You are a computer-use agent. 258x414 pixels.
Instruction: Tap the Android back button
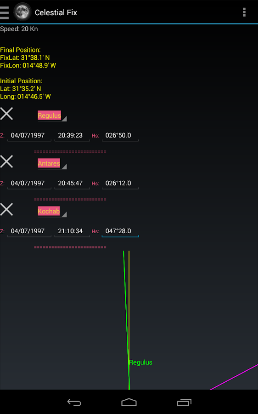pos(74,402)
